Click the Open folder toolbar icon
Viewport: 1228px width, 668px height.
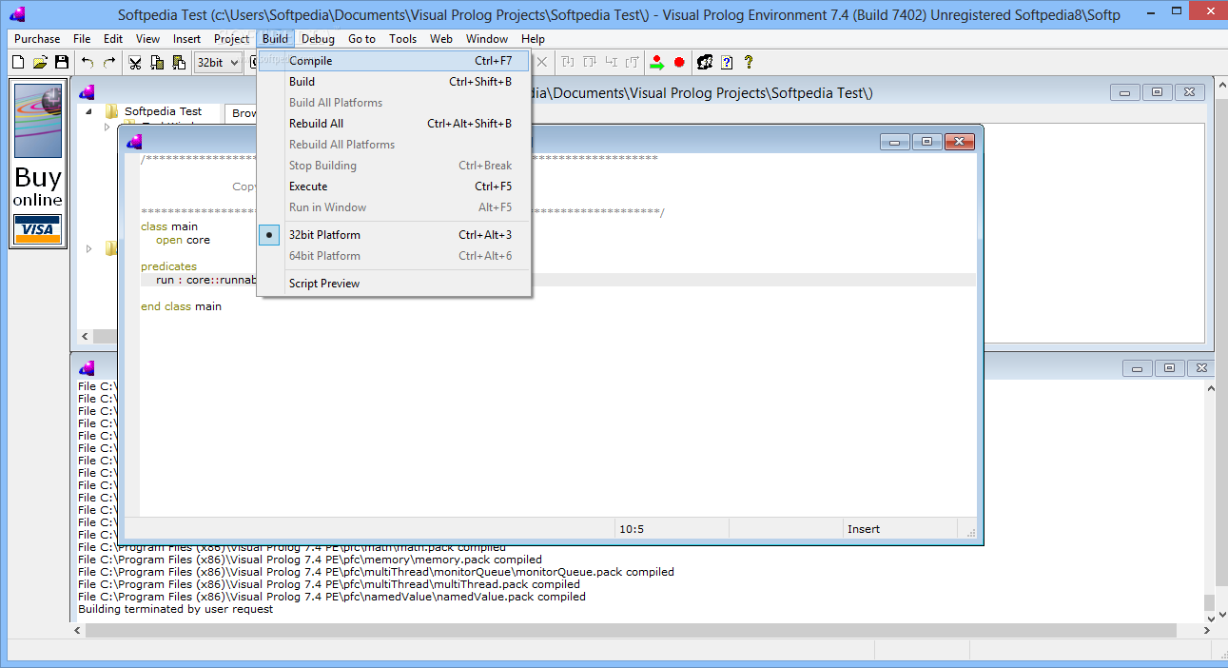click(40, 62)
